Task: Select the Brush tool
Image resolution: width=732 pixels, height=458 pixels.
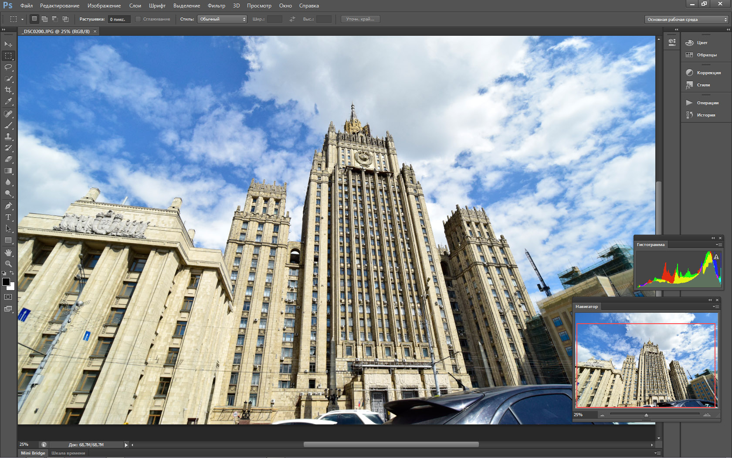Action: pyautogui.click(x=8, y=125)
